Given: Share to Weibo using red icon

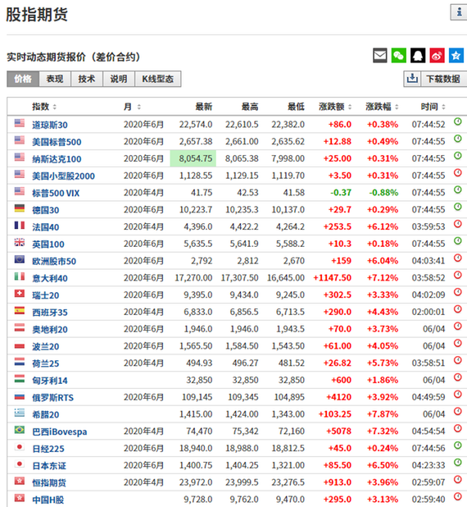Looking at the screenshot, I should [437, 56].
